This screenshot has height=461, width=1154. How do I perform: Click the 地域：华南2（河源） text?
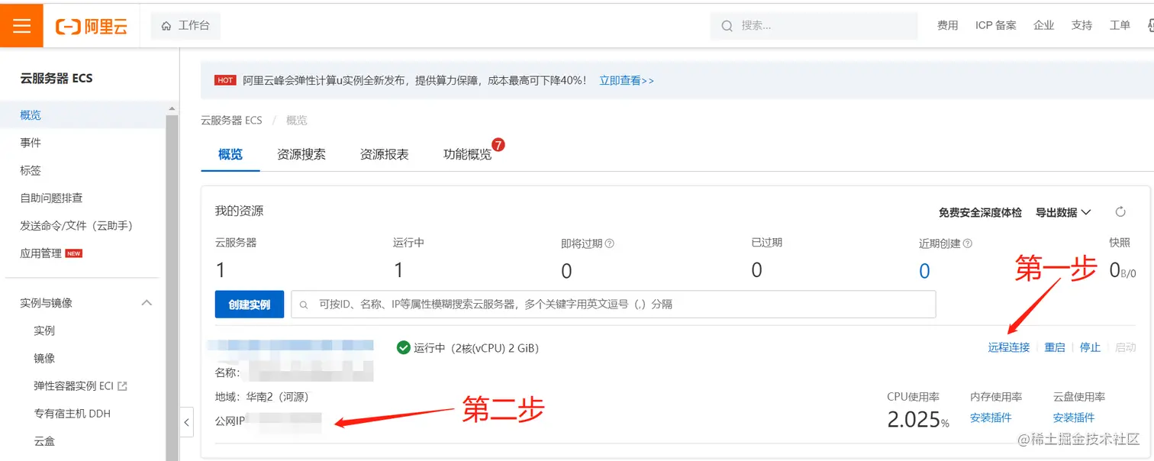pyautogui.click(x=262, y=397)
